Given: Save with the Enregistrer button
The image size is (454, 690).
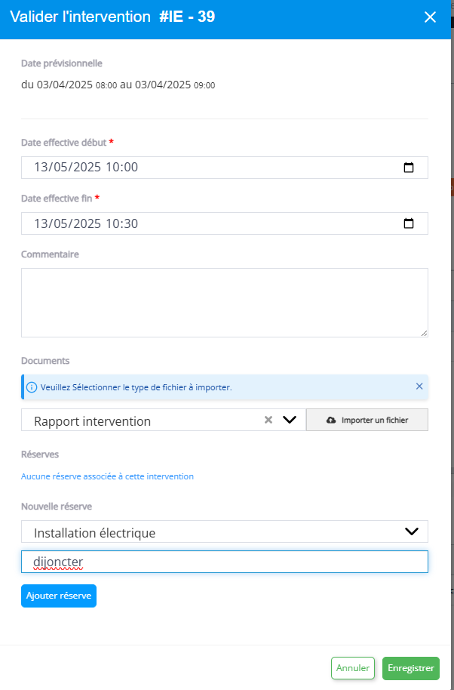Looking at the screenshot, I should tap(411, 668).
